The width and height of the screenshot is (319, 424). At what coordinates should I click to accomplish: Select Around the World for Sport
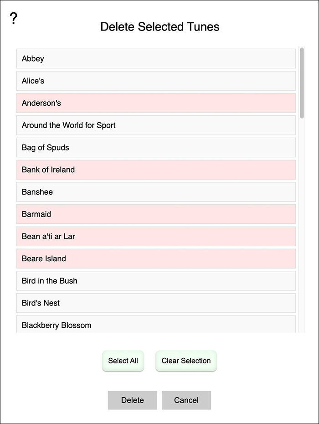point(156,125)
